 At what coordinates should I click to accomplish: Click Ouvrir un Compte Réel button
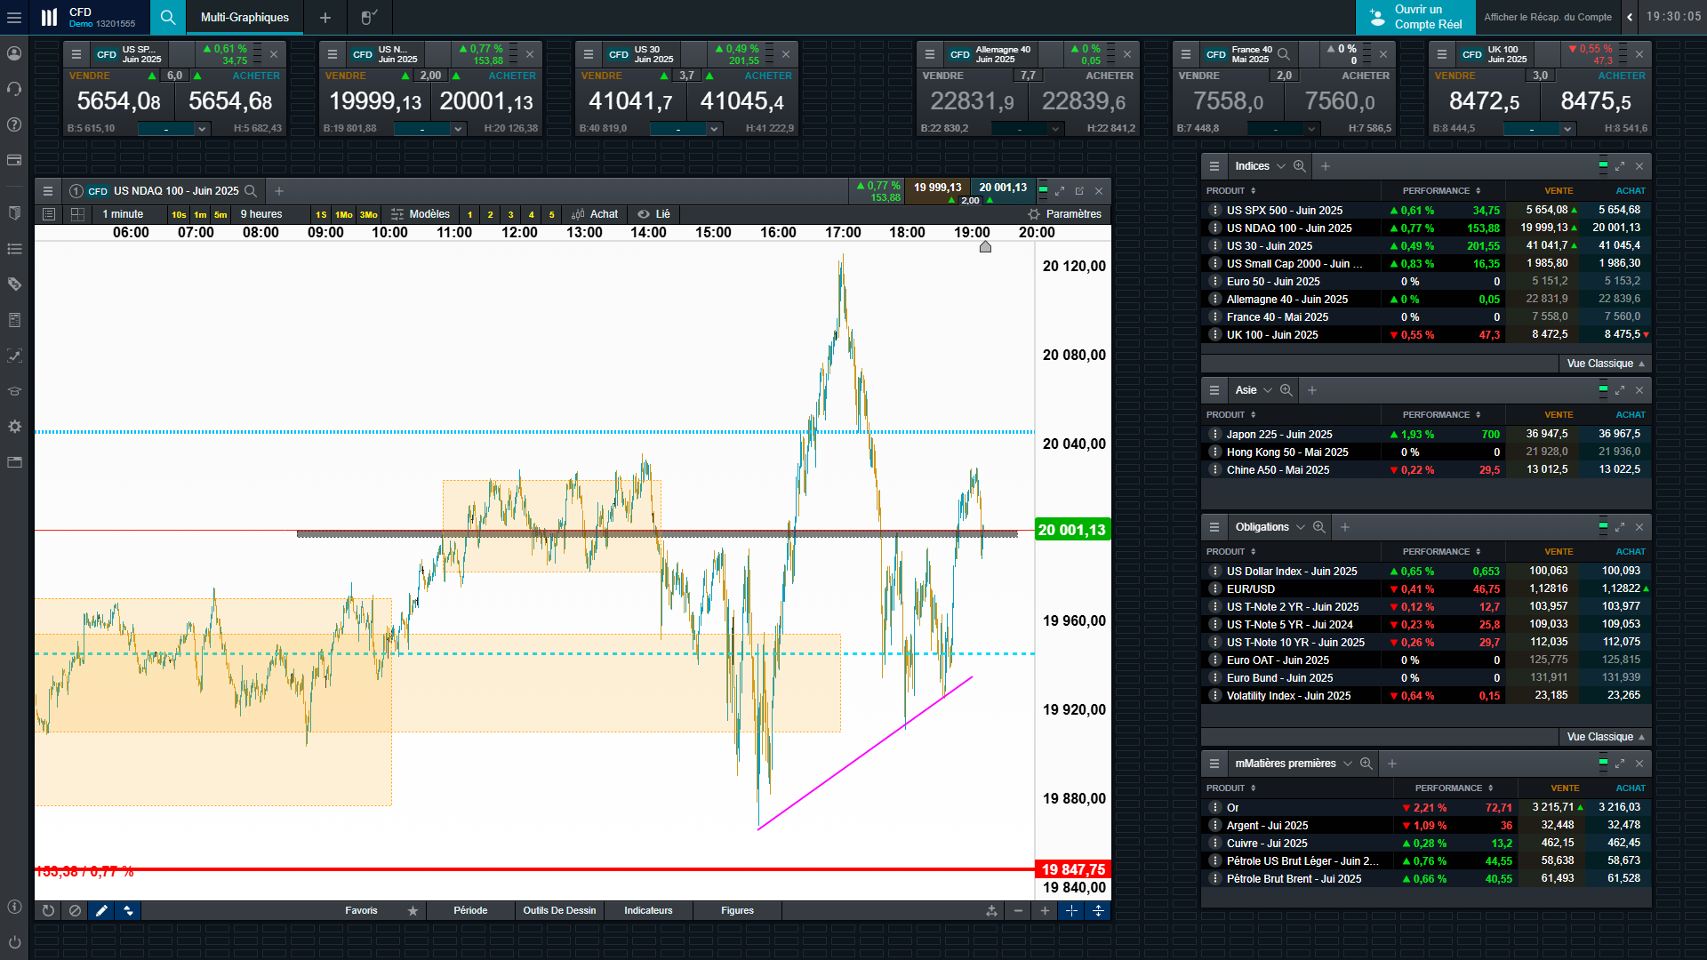(x=1415, y=17)
